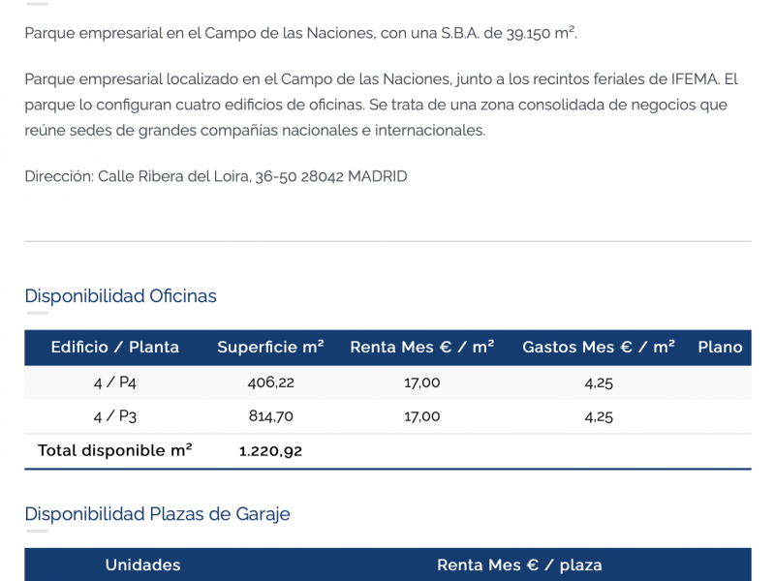Screen dimensions: 775x581
Task: Click the paragraph mentioning IFEMA
Action: 381,105
